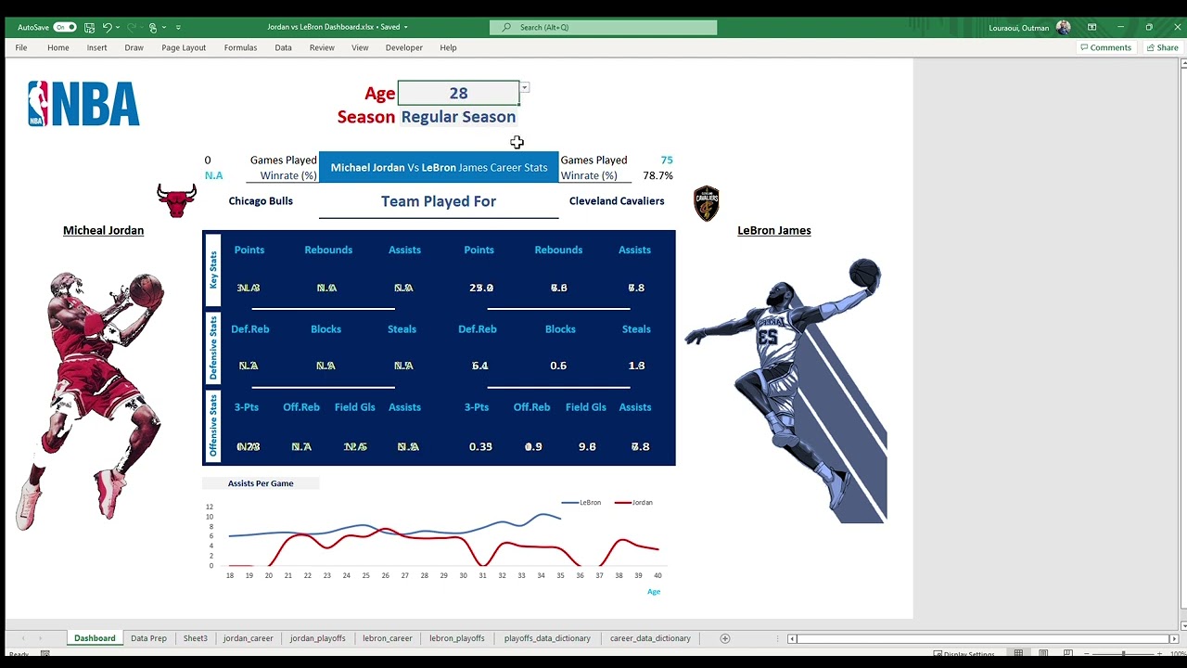
Task: Click the Team Played For heading
Action: [439, 201]
